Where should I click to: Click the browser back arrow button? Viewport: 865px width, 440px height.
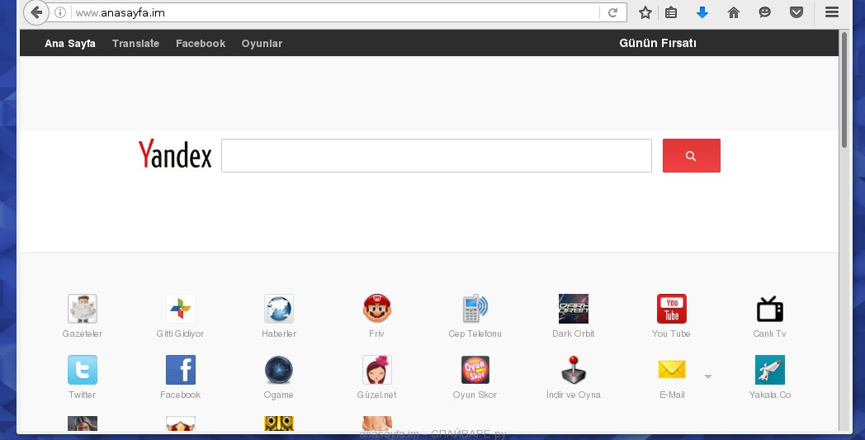(36, 12)
